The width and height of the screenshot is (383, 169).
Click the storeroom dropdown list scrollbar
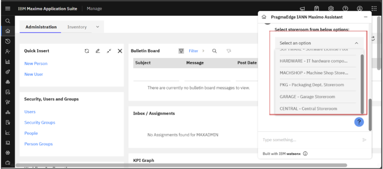(362, 84)
